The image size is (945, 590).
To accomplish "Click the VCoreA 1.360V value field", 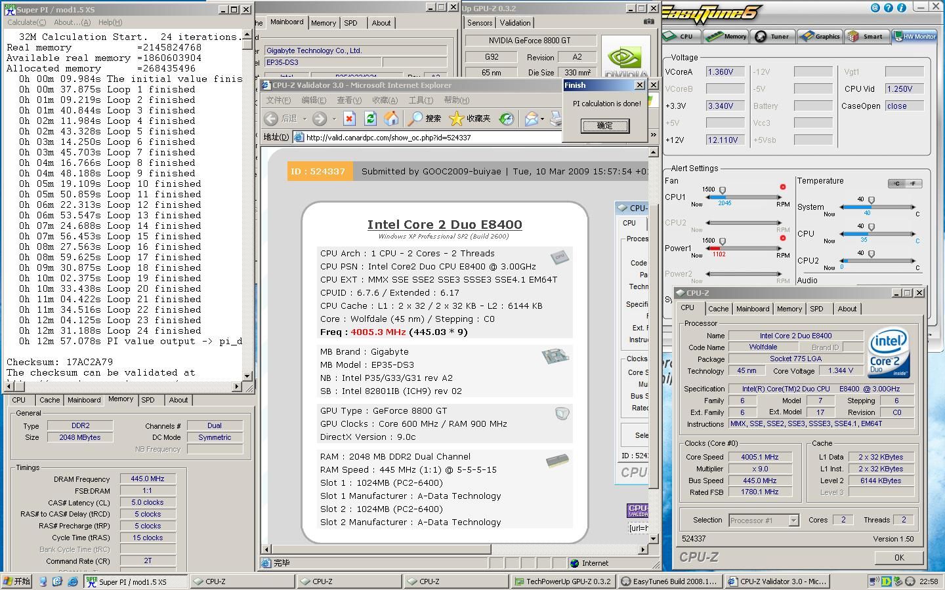I will coord(725,72).
